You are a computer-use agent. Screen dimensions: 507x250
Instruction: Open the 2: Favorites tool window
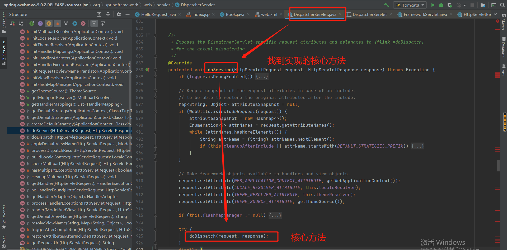(4, 217)
